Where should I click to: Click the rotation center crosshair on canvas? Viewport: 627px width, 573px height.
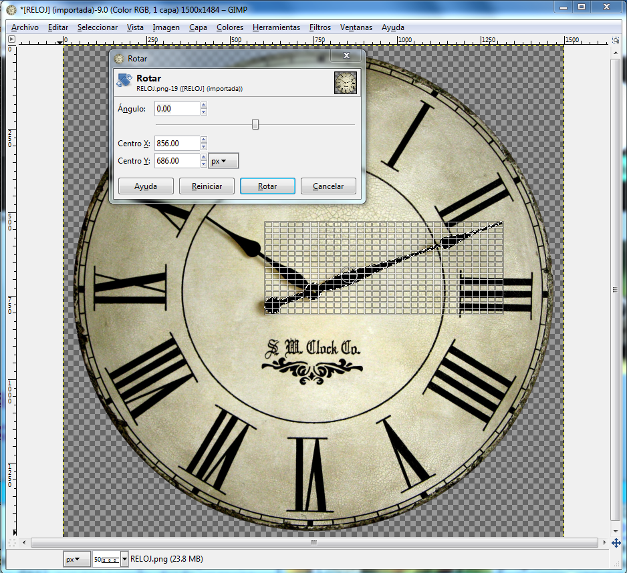point(349,275)
